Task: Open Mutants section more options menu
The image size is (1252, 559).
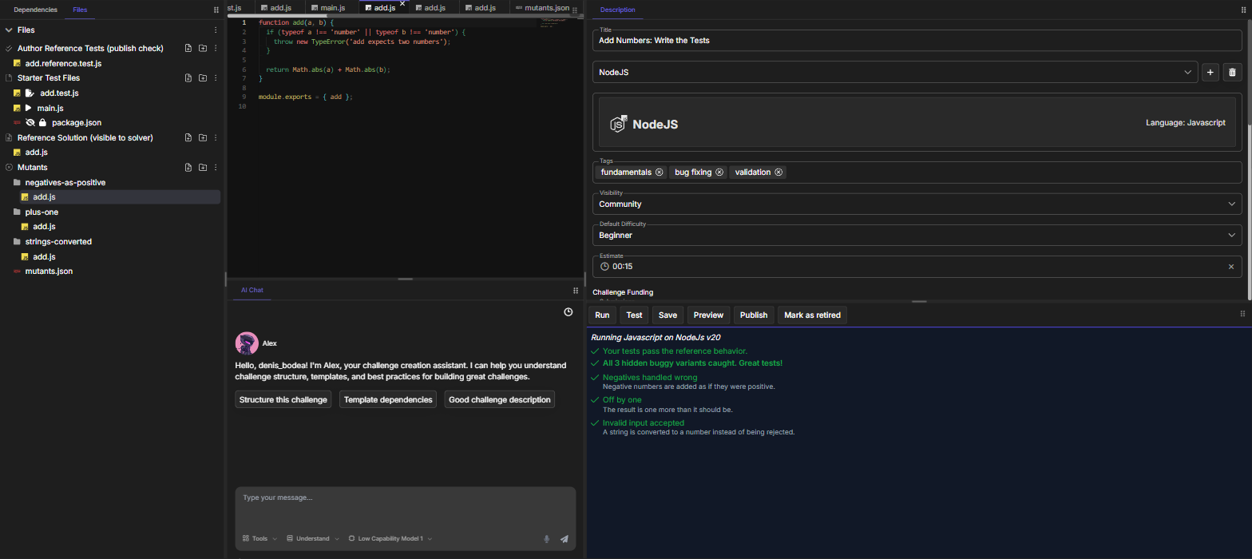Action: (216, 168)
